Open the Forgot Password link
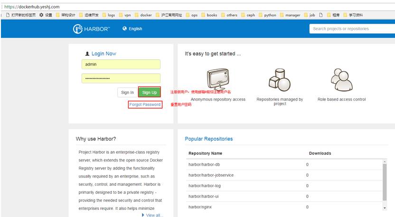 [145, 104]
